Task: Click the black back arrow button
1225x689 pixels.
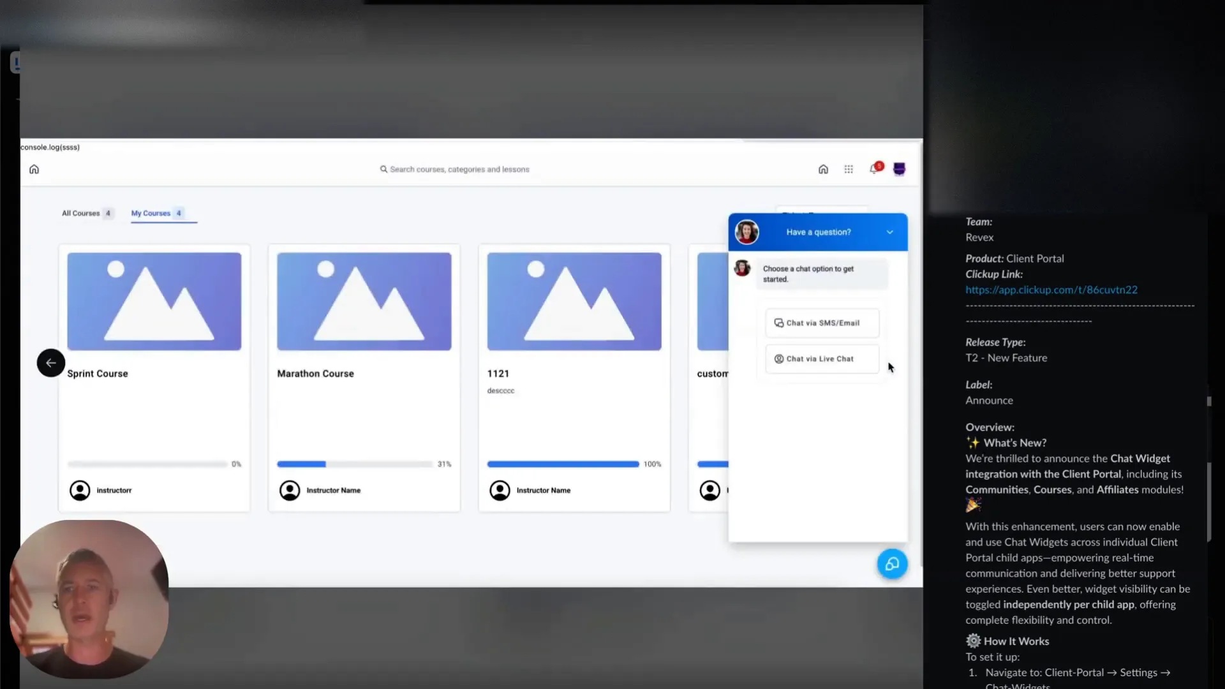Action: tap(51, 363)
